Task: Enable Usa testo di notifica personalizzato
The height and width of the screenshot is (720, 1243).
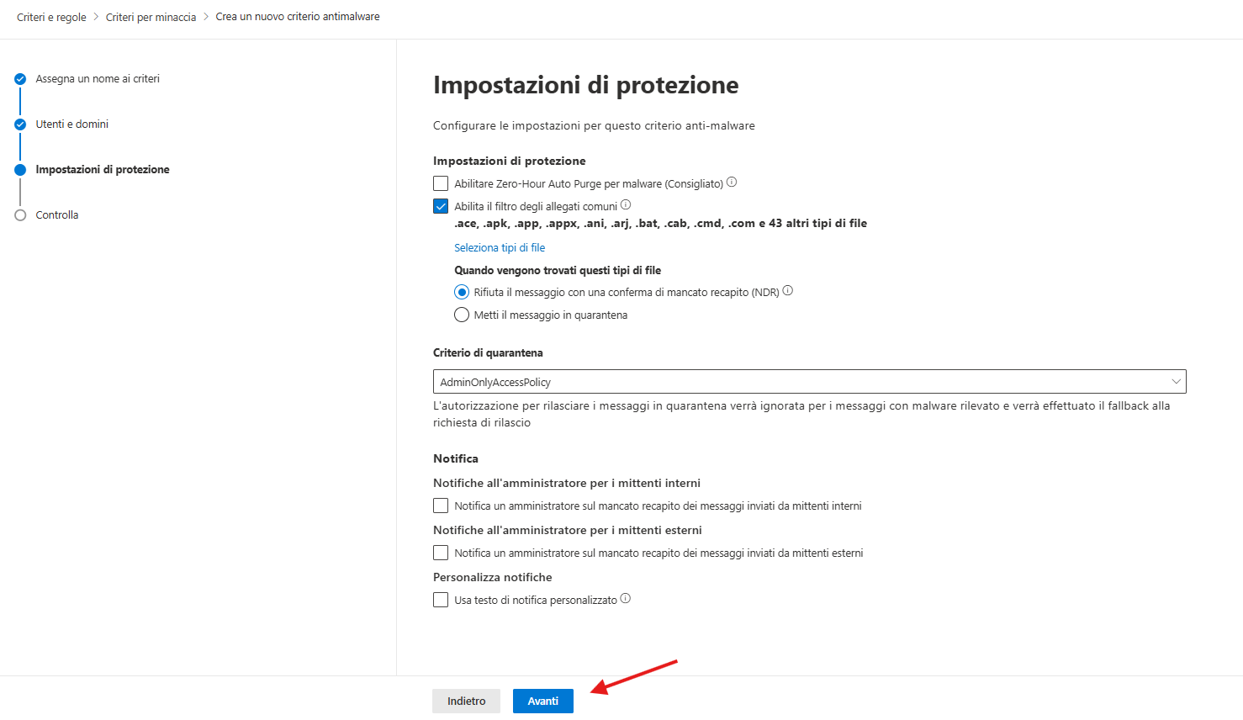Action: (441, 600)
